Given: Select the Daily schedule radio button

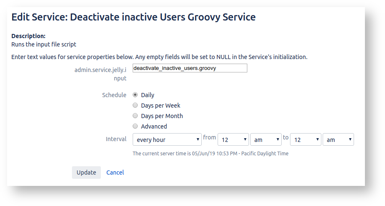Looking at the screenshot, I should pos(135,95).
